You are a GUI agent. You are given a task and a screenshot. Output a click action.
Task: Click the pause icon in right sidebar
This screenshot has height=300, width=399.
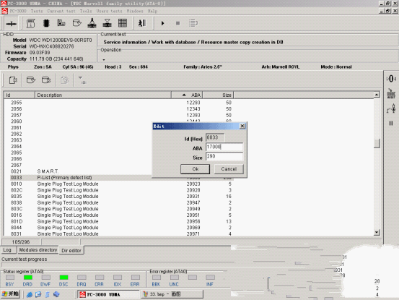click(391, 124)
